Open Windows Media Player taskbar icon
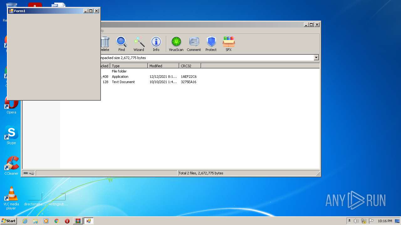 pos(46,221)
